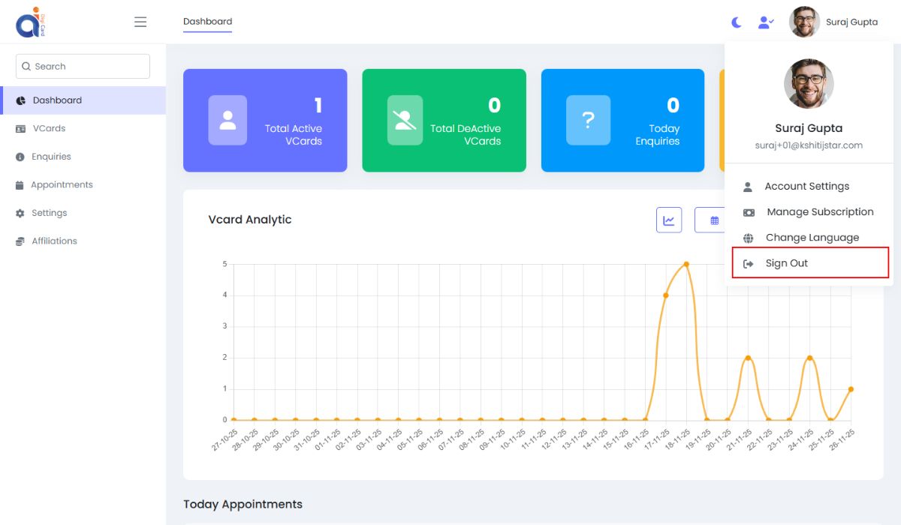Open VCards from the sidebar
901x525 pixels.
[x=49, y=128]
